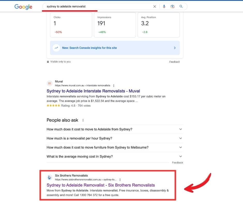243x203 pixels.
Task: Open three-dot menu for Six Brothers Removalists result
Action: point(120,180)
